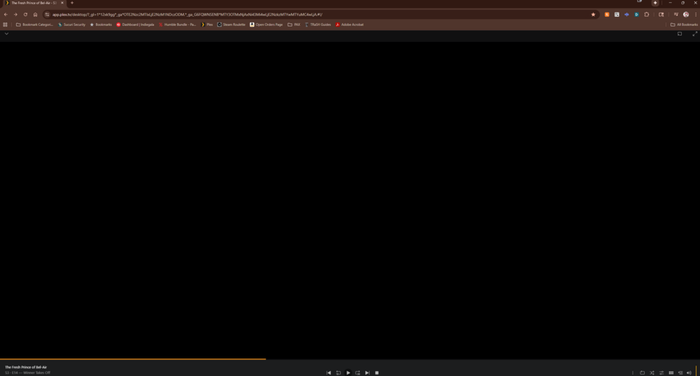The image size is (700, 376).
Task: Open the Gemini sparkle button in title bar
Action: (x=655, y=3)
